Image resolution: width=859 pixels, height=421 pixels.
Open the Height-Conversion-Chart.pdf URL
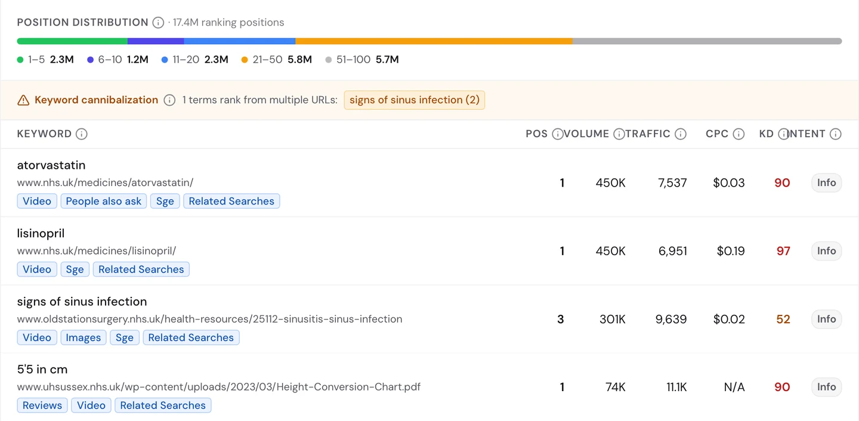[x=219, y=387]
